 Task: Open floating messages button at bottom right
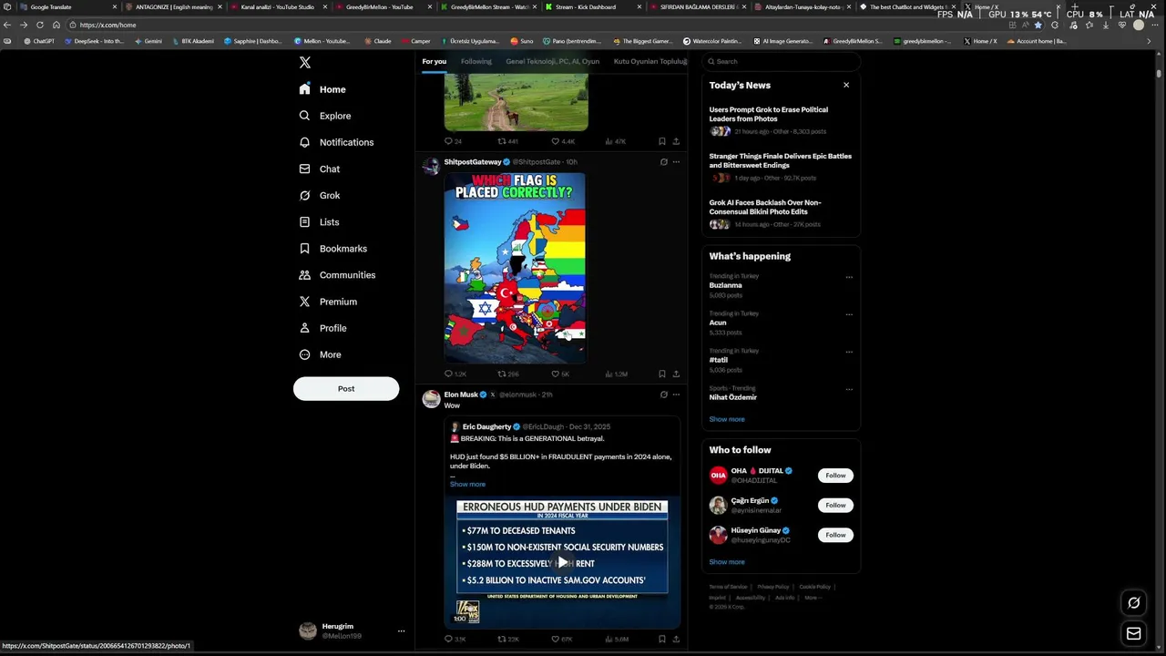click(1134, 633)
